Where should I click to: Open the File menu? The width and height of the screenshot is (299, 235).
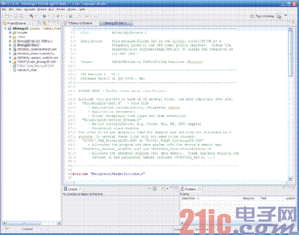(x=4, y=9)
